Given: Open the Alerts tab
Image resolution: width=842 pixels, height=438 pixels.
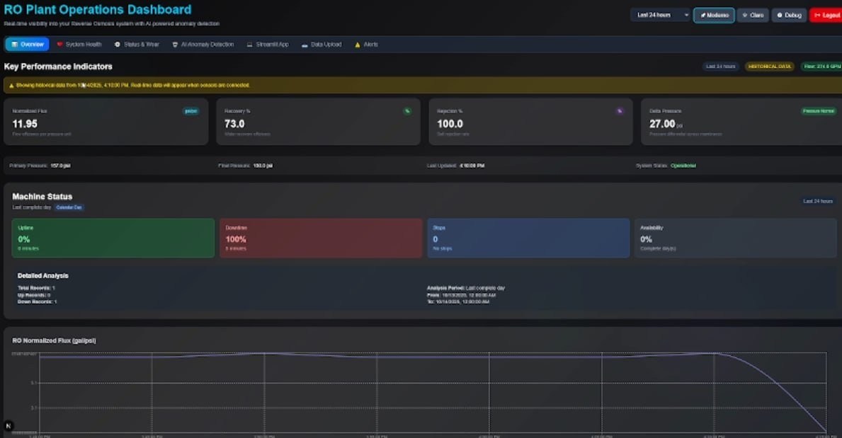Looking at the screenshot, I should coord(366,44).
